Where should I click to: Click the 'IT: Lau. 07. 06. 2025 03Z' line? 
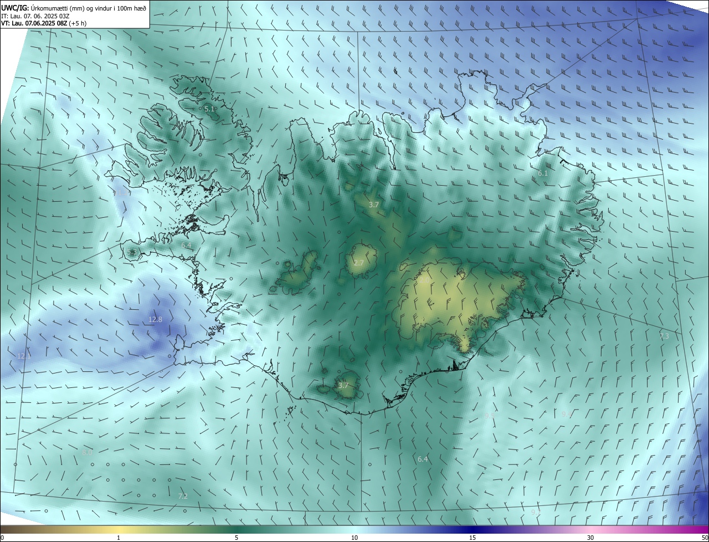point(35,16)
